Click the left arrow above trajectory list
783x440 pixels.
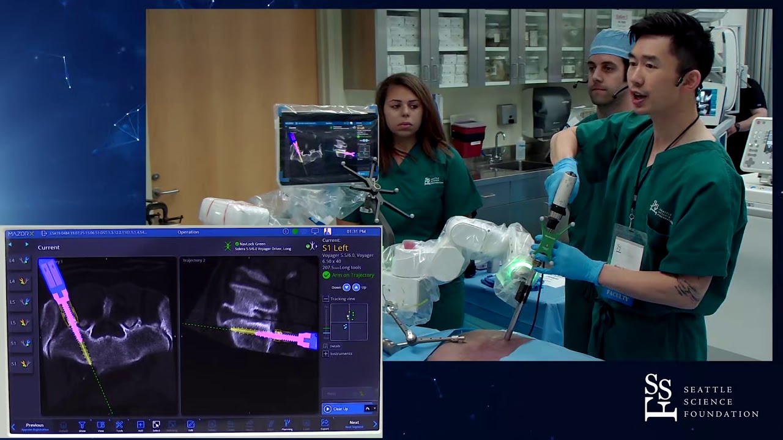tap(10, 244)
